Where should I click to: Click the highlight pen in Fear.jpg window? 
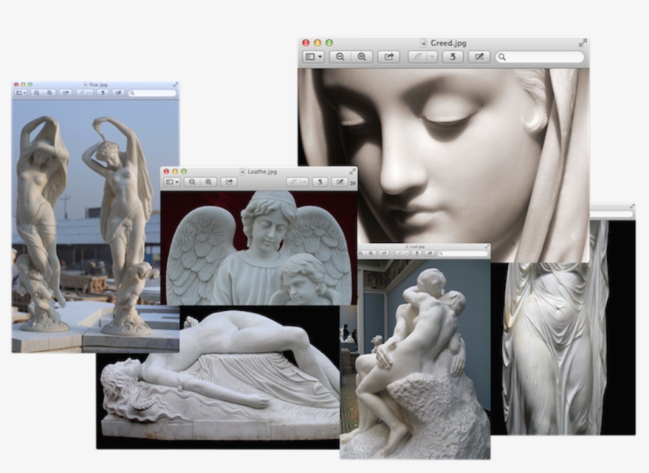[82, 93]
